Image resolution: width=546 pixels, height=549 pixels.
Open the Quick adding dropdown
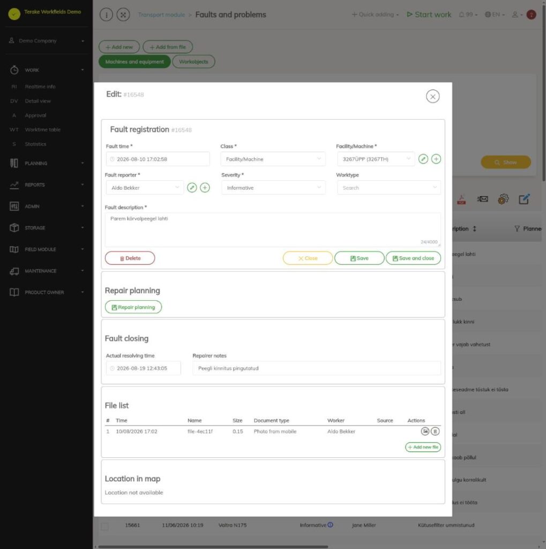(375, 14)
